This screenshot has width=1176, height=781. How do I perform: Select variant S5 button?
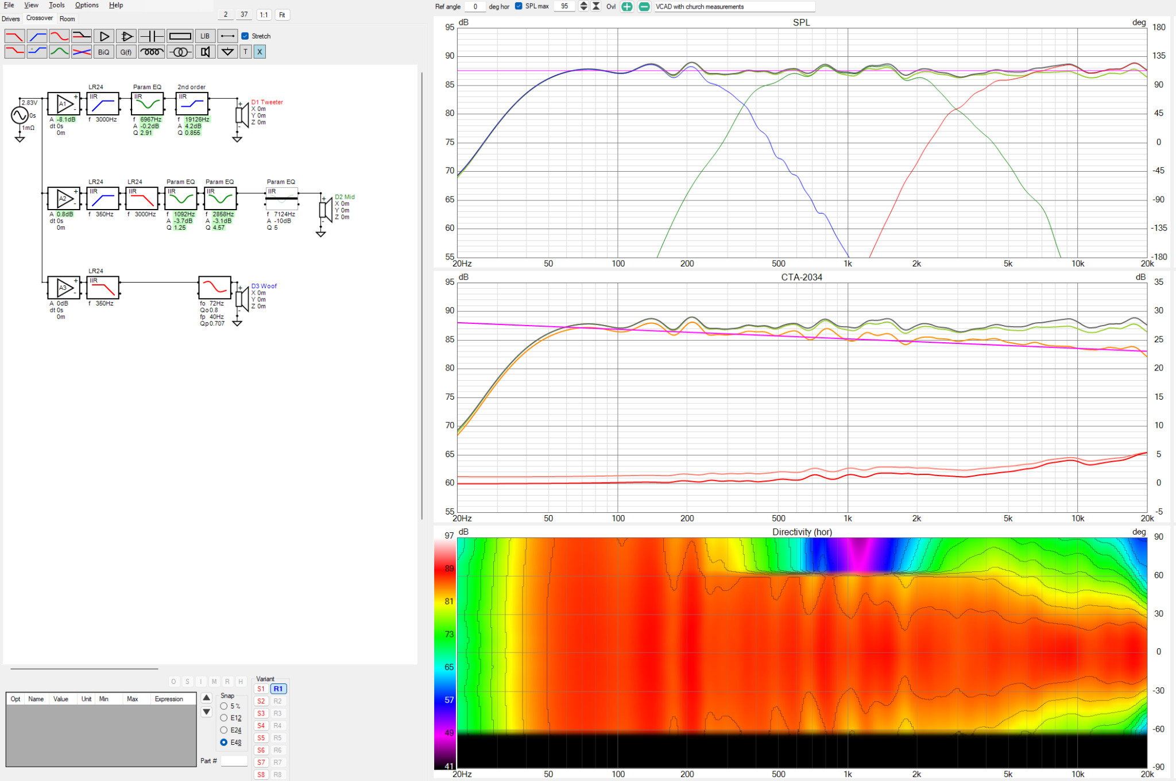tap(261, 738)
